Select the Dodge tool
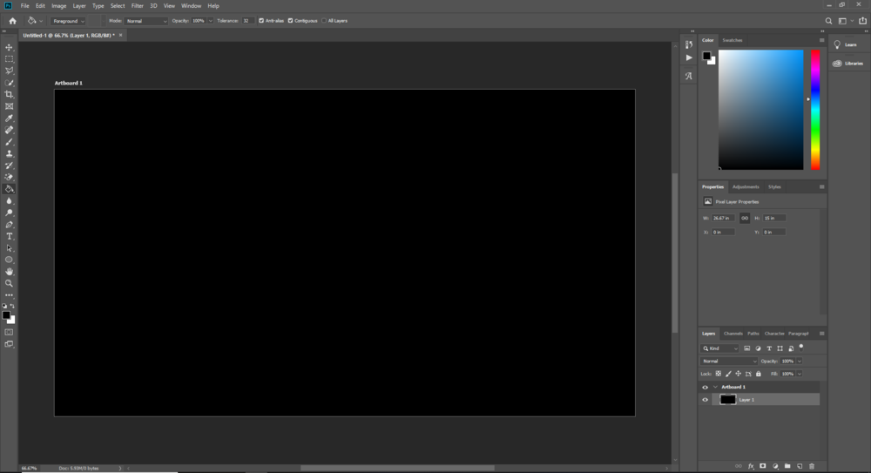 9,213
